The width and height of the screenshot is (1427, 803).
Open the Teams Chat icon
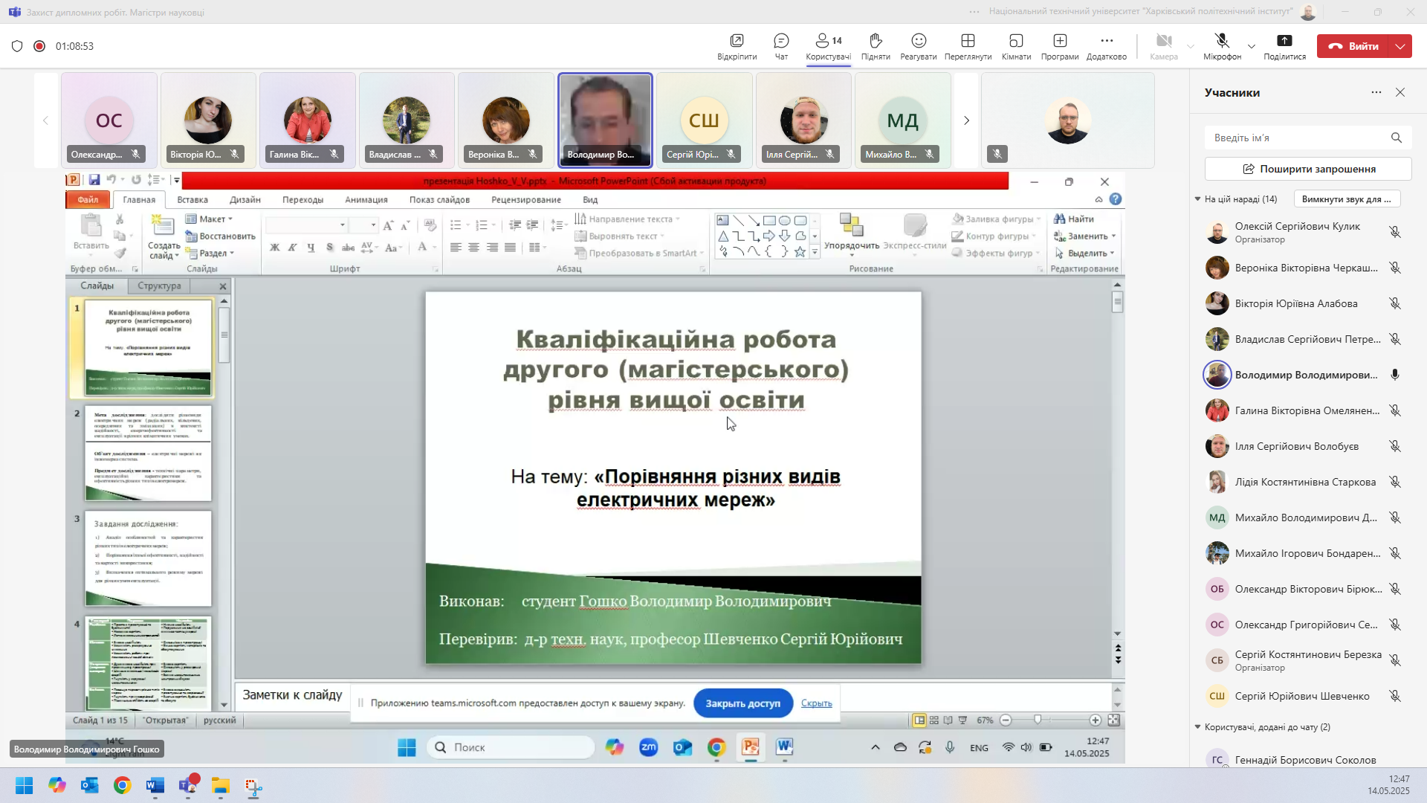[x=781, y=46]
